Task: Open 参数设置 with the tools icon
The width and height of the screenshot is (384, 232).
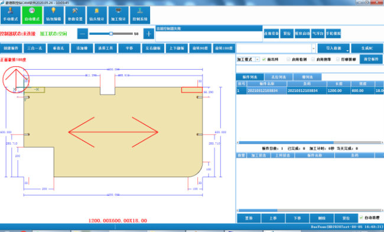Action: pyautogui.click(x=75, y=15)
